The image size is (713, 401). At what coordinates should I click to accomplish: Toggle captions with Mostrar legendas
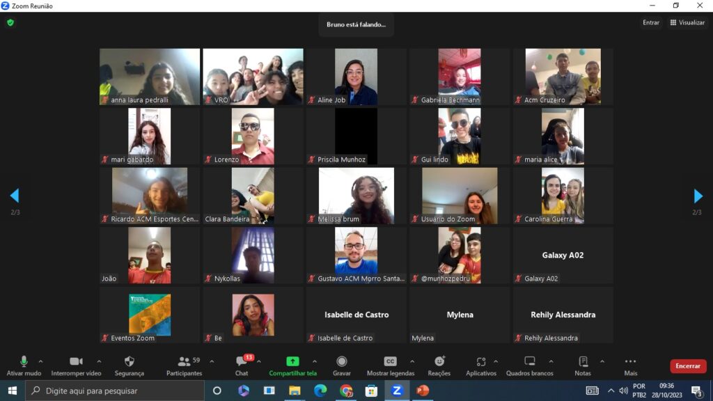[390, 362]
